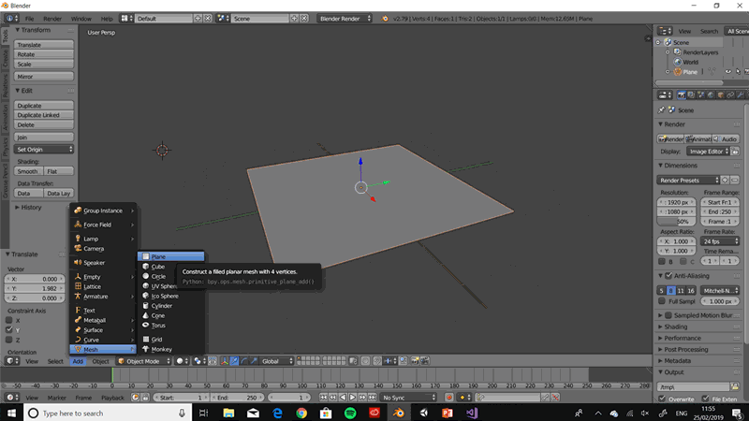Select UV Sphere in the Mesh submenu
Image resolution: width=749 pixels, height=421 pixels.
point(164,286)
